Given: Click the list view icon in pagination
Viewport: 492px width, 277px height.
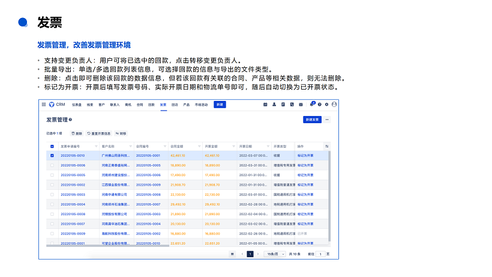Looking at the screenshot, I should pos(232,254).
